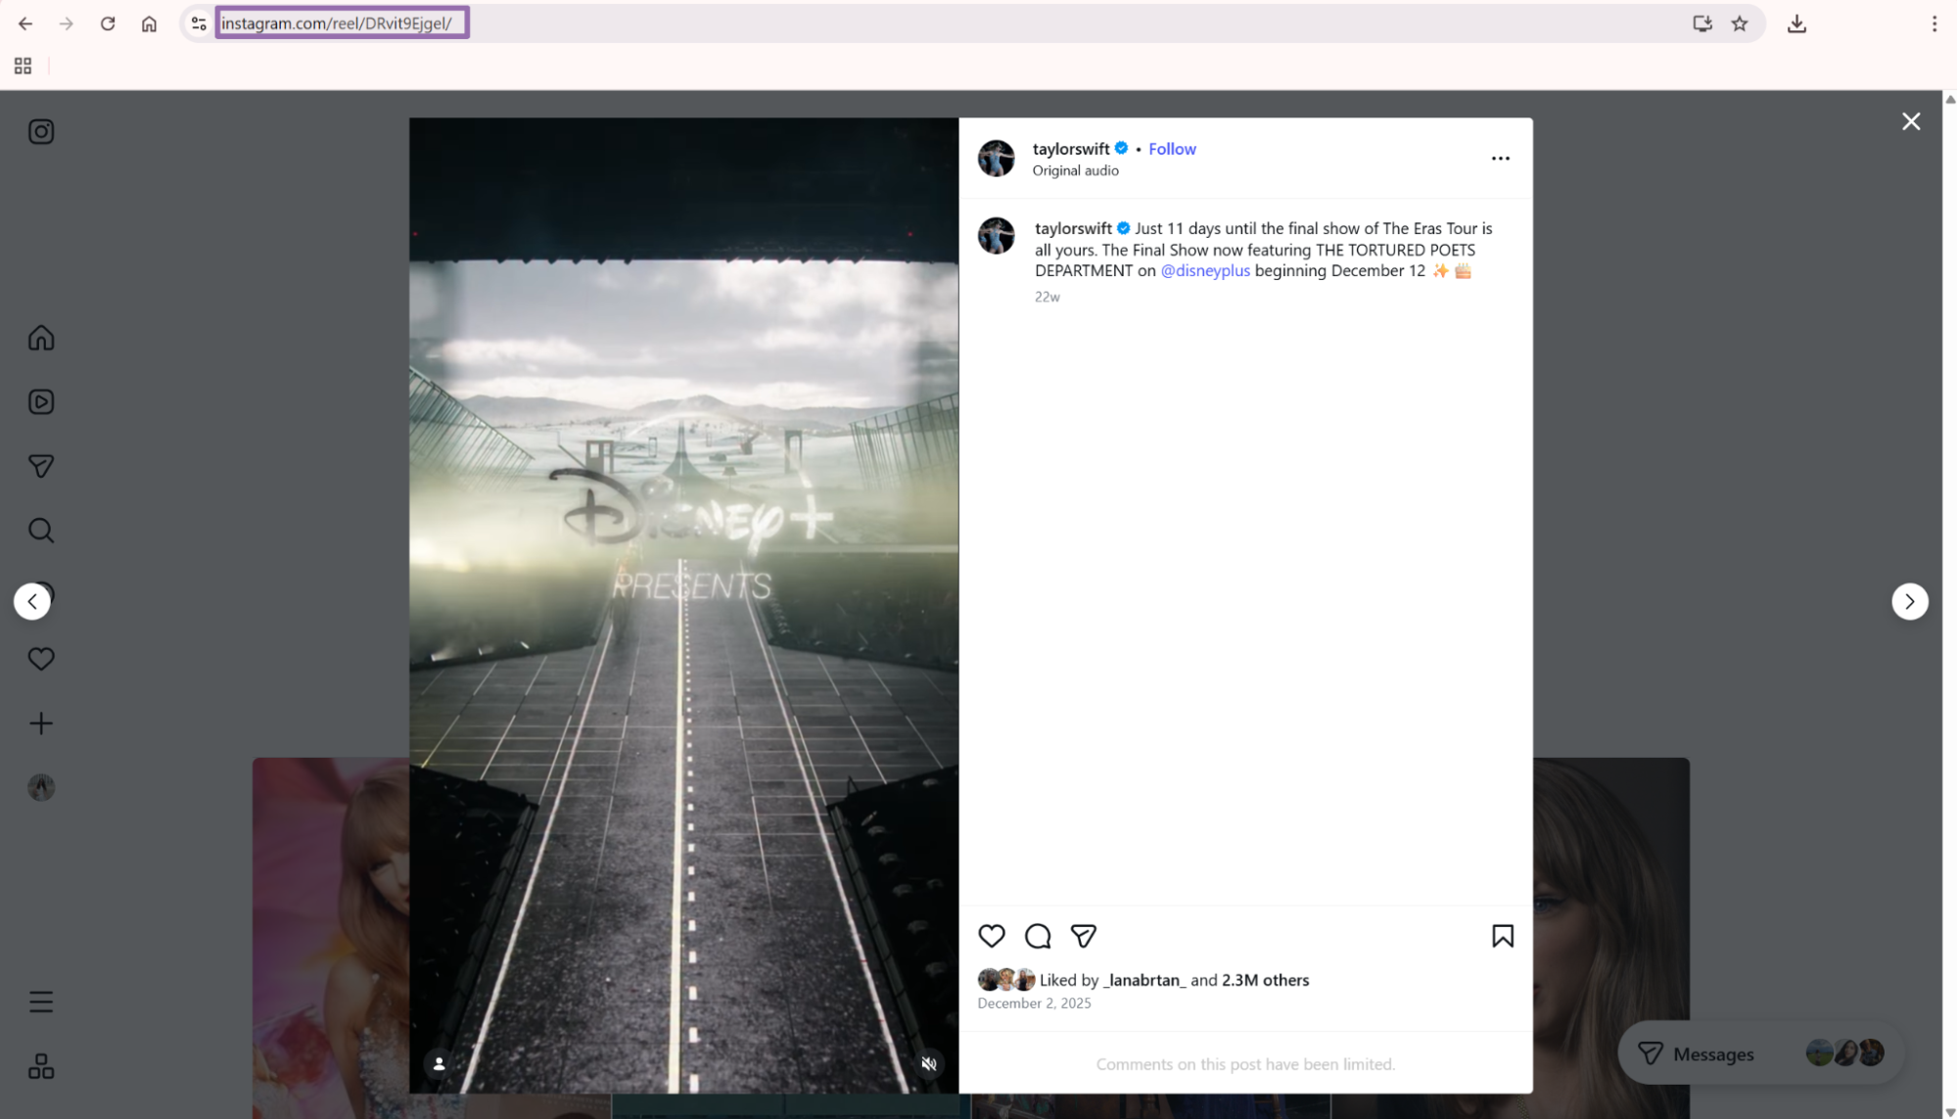The width and height of the screenshot is (1957, 1119).
Task: Open the browser three-dot menu
Action: 1934,23
